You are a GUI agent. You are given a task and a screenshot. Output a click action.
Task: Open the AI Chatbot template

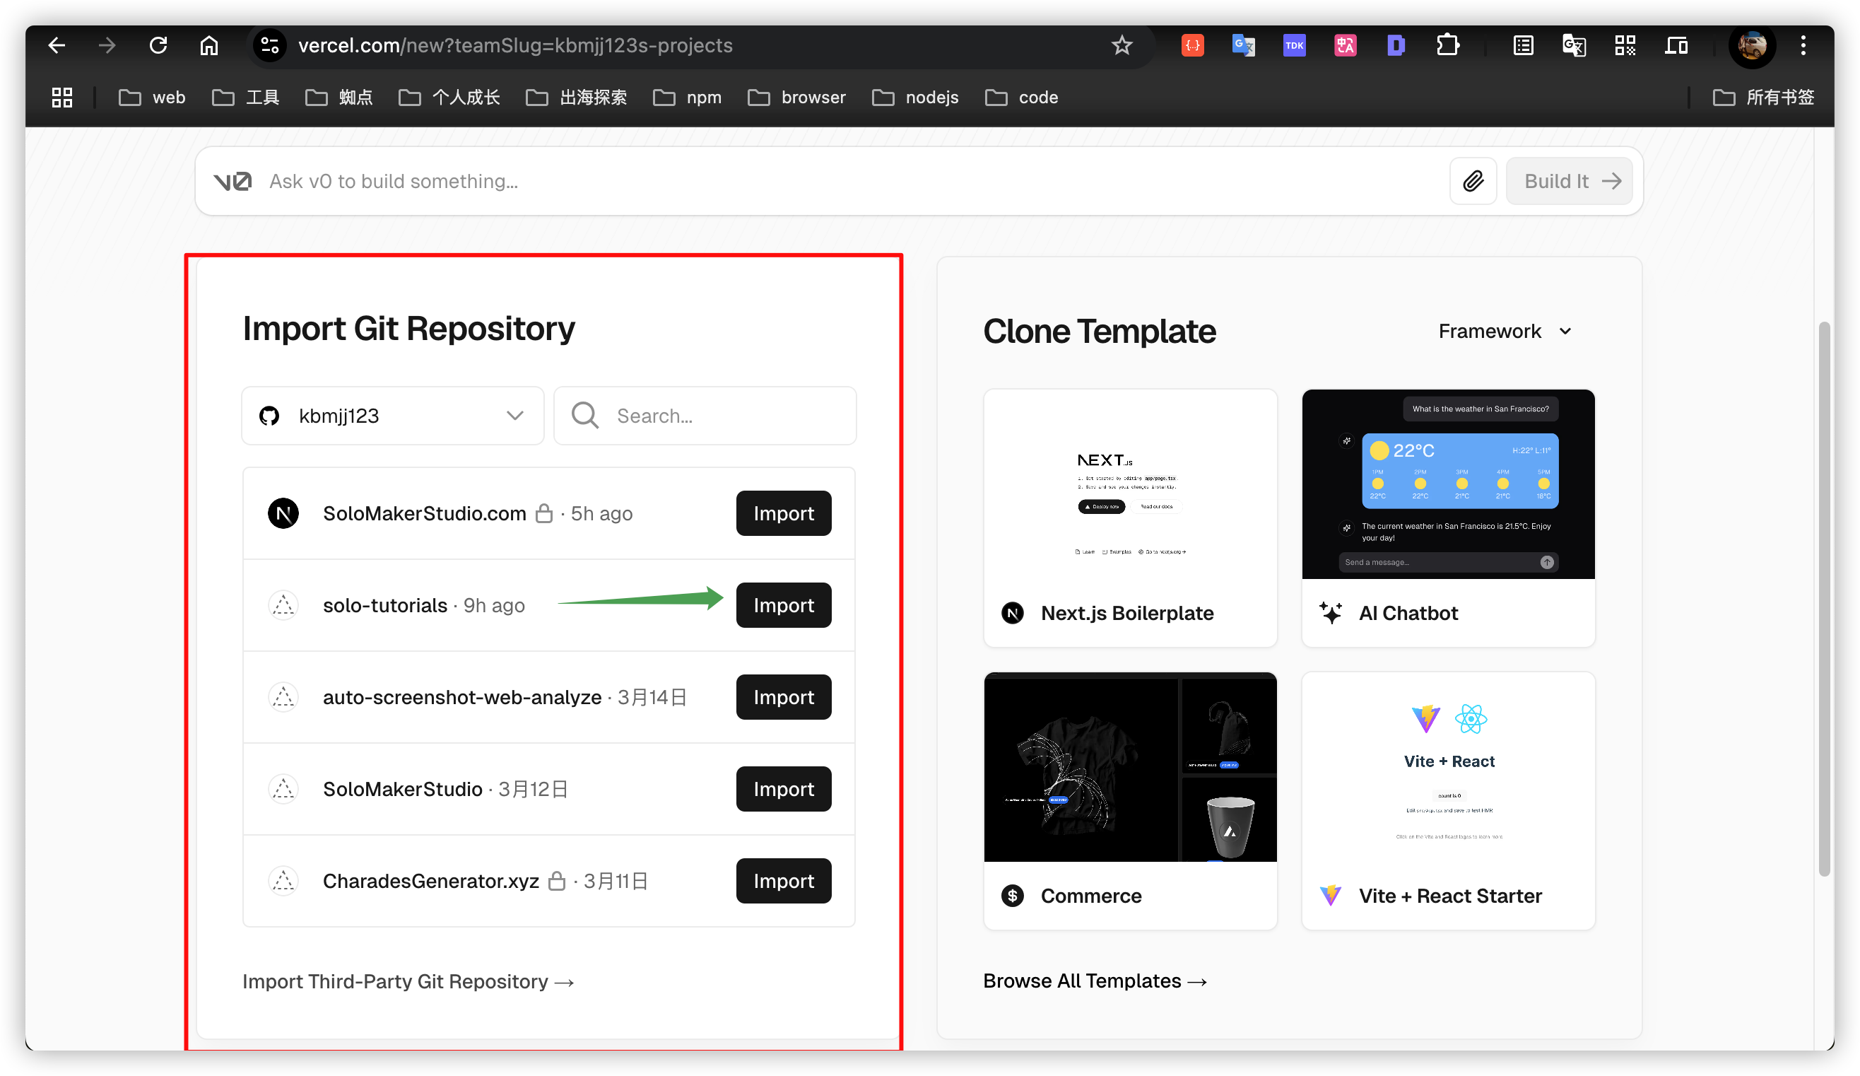coord(1448,517)
